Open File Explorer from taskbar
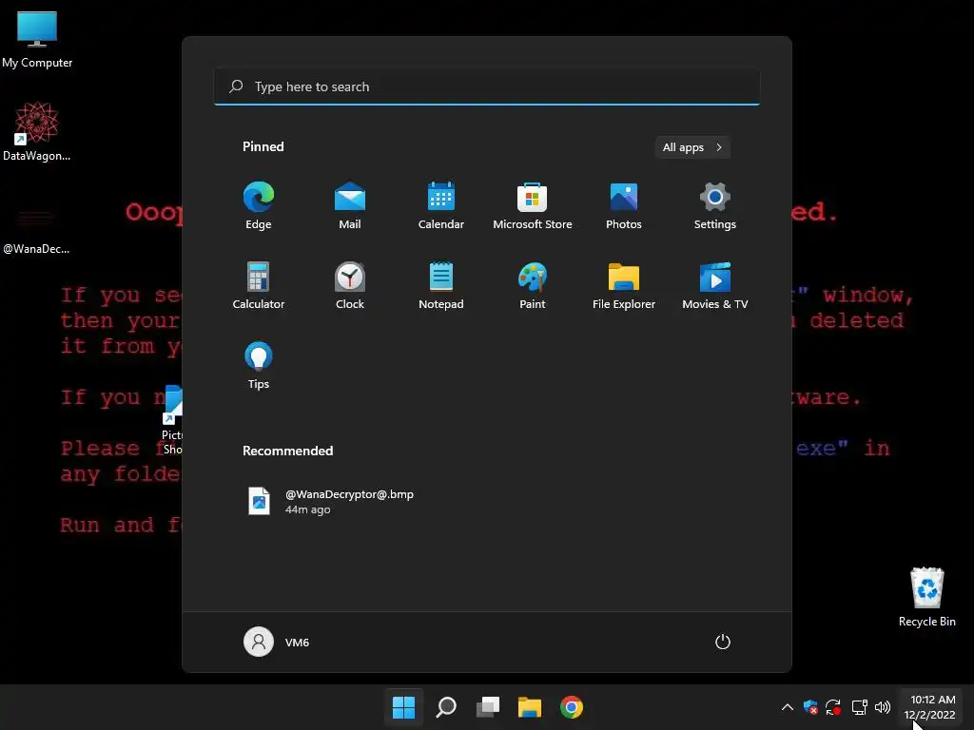 click(530, 707)
